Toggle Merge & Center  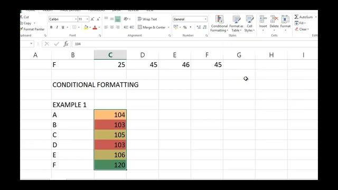coord(152,27)
